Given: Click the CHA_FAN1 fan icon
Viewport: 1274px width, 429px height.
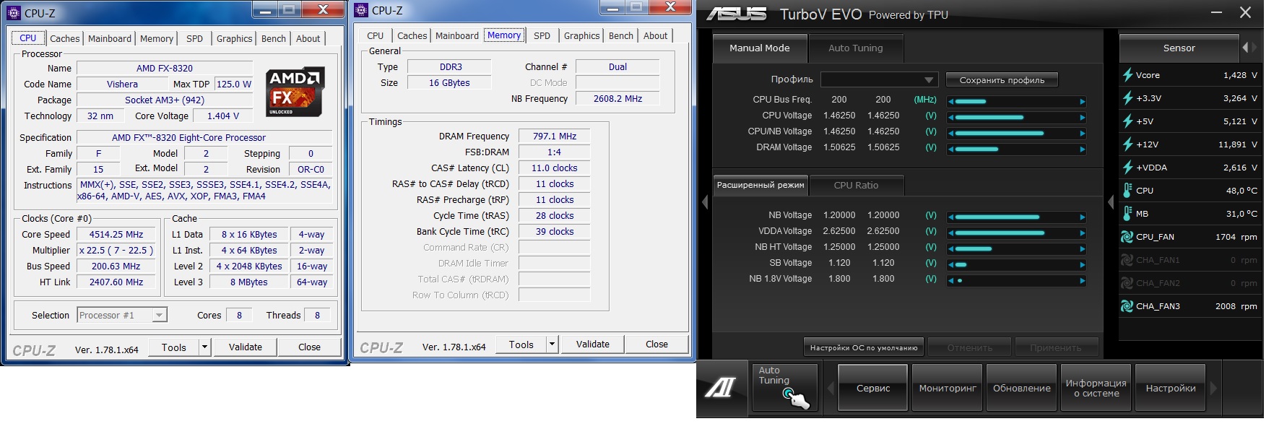Looking at the screenshot, I should pyautogui.click(x=1127, y=260).
